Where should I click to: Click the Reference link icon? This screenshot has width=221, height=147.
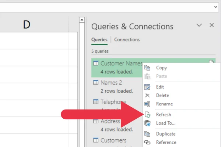tap(147, 142)
